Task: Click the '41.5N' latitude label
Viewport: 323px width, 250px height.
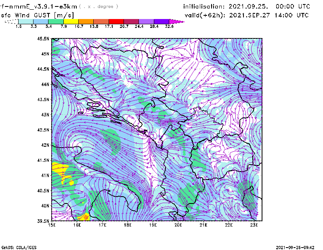Action: click(43, 160)
